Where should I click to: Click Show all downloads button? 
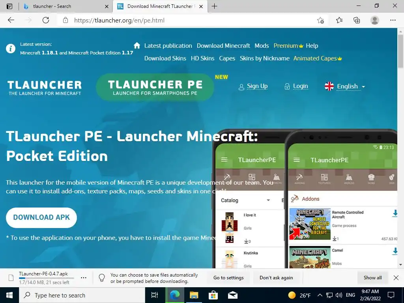[372, 278]
